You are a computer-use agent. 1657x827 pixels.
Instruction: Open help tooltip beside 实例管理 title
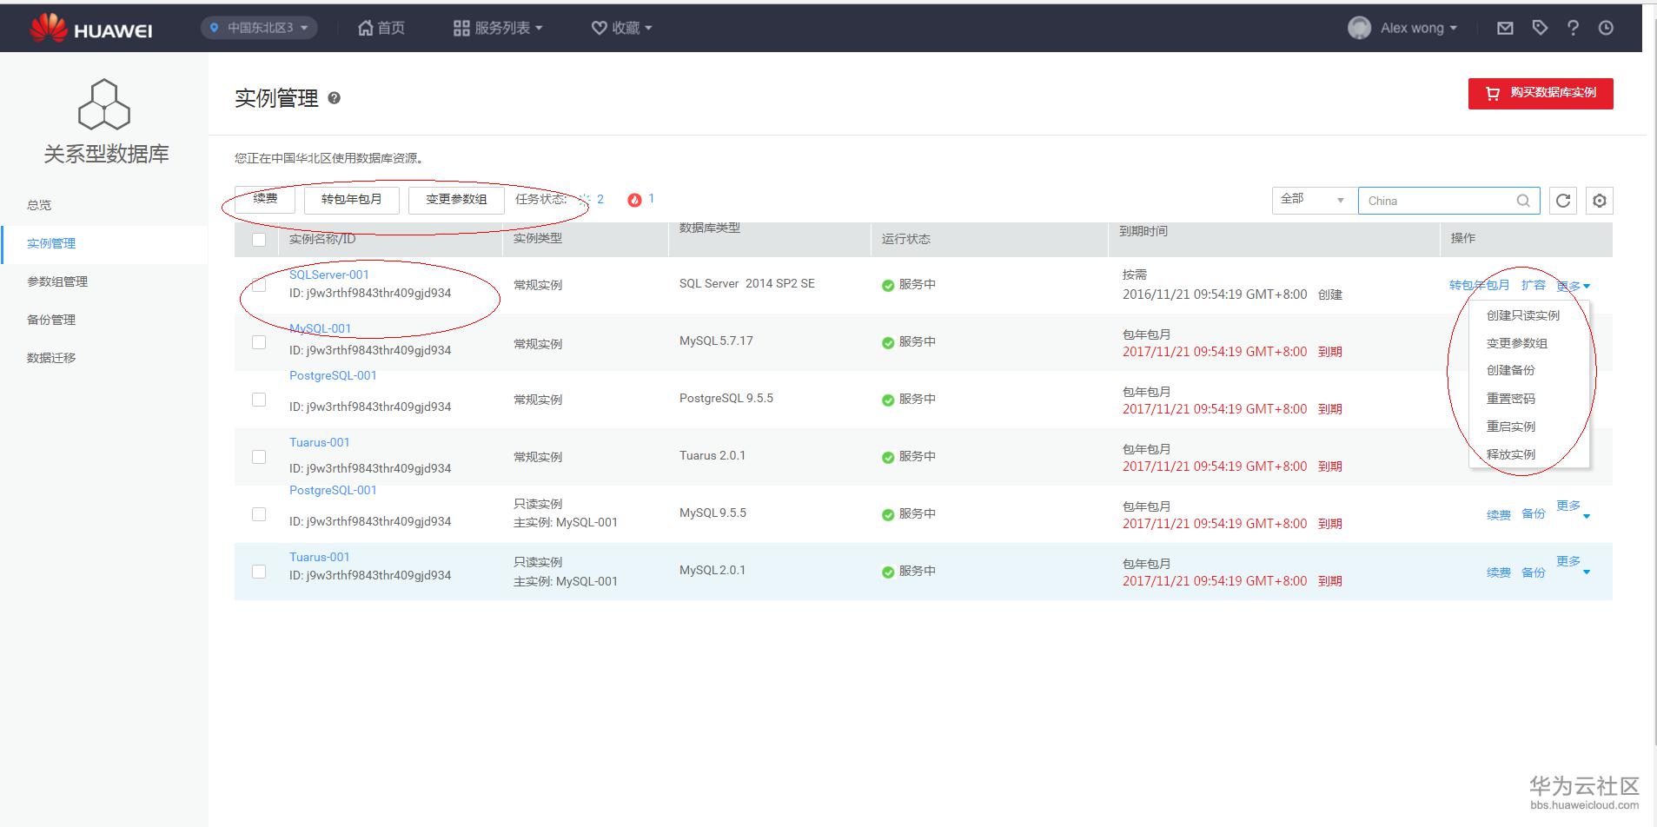334,98
